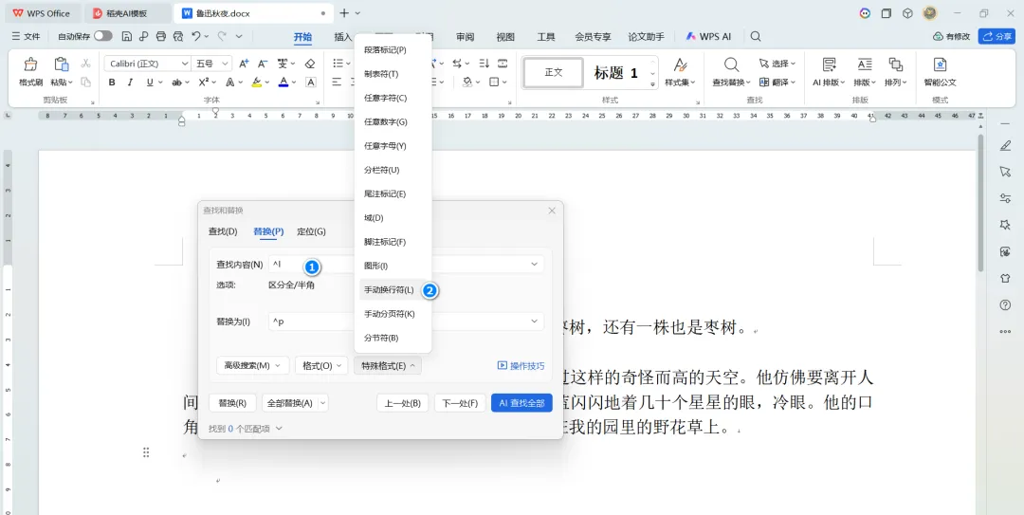Click the Undo arrow icon

pyautogui.click(x=196, y=37)
